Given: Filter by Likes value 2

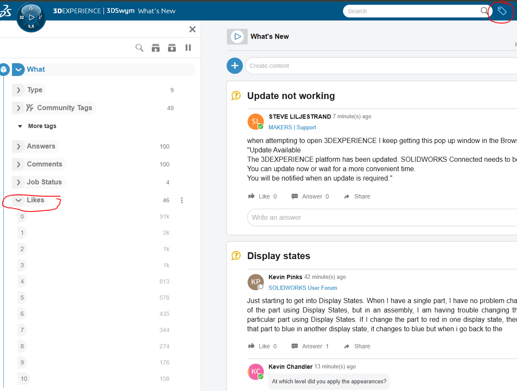Looking at the screenshot, I should click(22, 249).
